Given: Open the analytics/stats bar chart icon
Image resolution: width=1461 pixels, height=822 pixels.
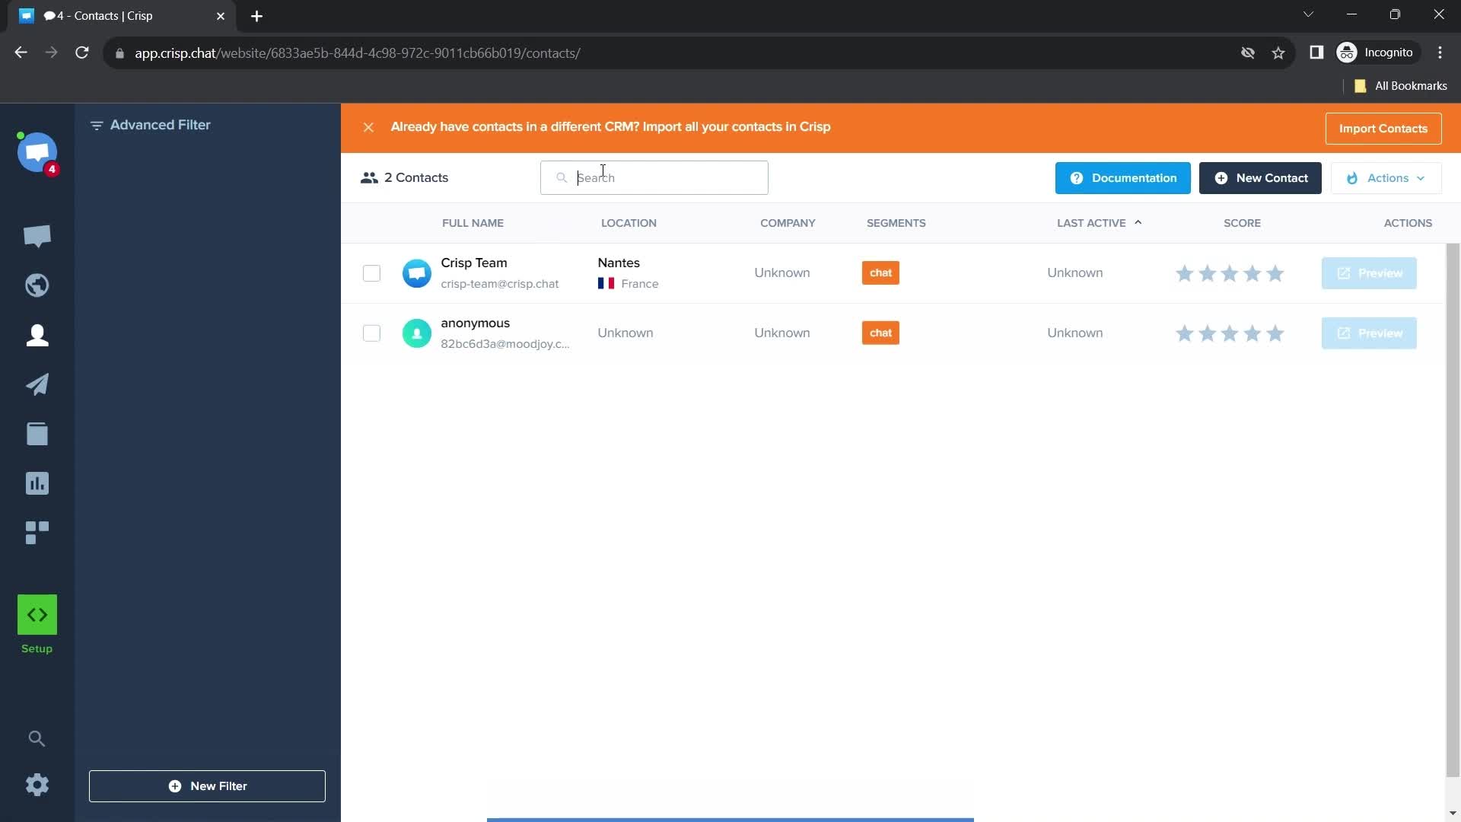Looking at the screenshot, I should pos(37,483).
